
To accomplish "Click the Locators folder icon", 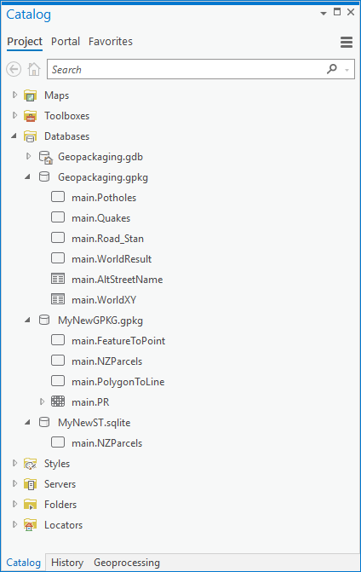I will (x=31, y=525).
